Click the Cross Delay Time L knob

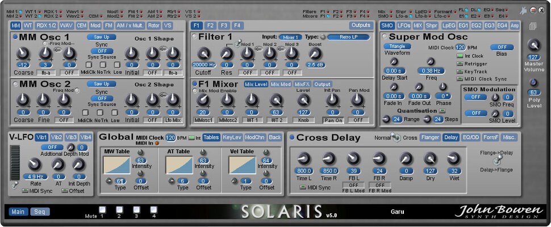303,158
